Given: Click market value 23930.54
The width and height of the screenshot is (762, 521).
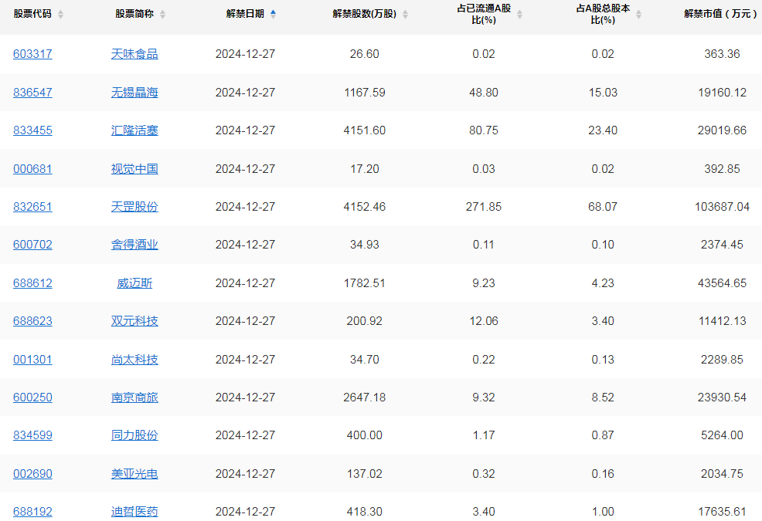Looking at the screenshot, I should click(x=722, y=398).
